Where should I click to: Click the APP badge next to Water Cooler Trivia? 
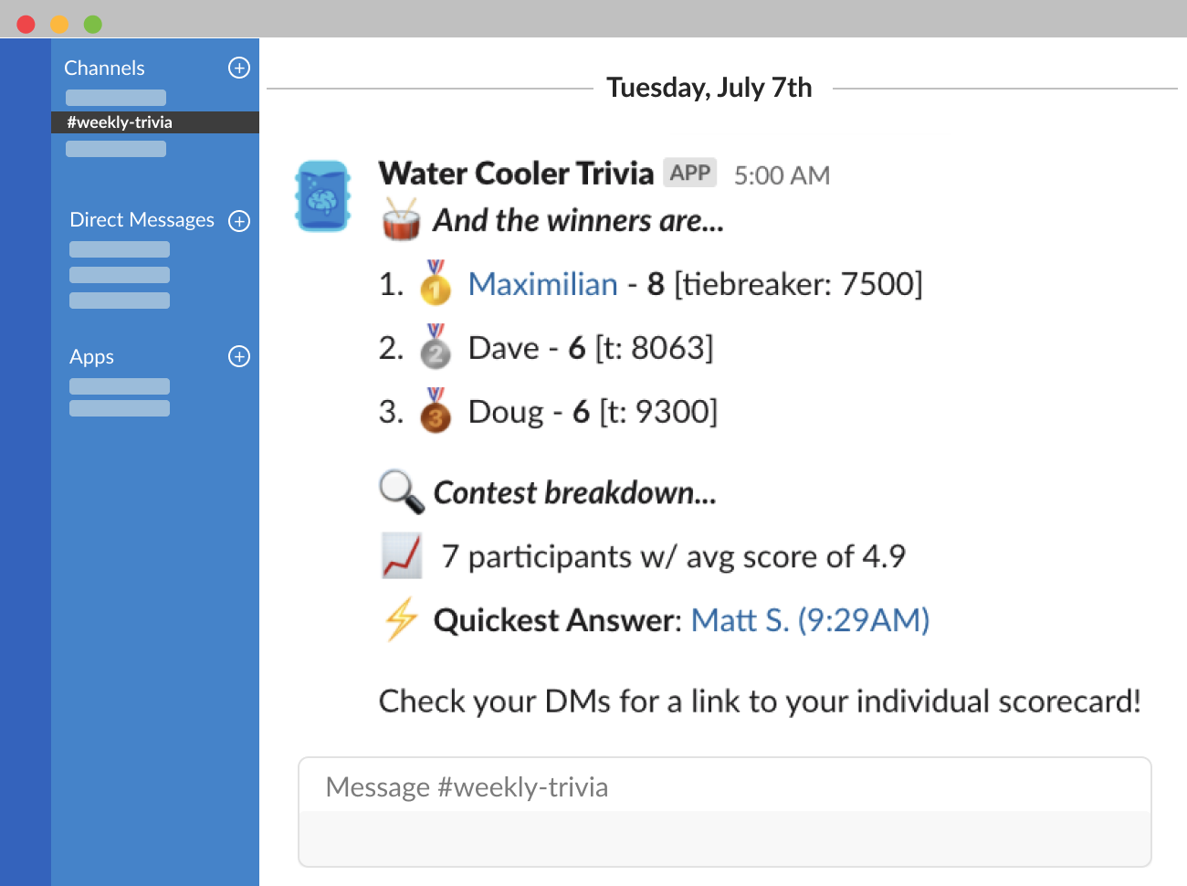click(x=690, y=173)
